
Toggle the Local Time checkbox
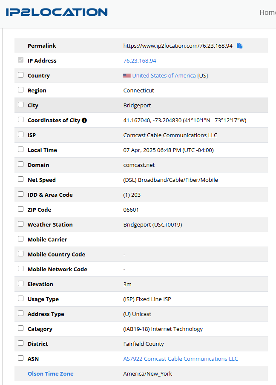(20, 149)
